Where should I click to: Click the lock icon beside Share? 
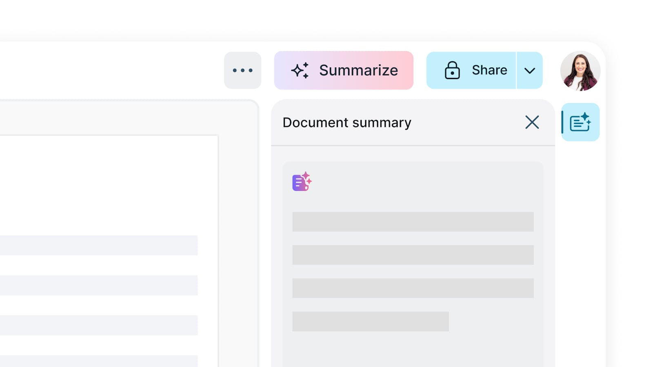pos(452,70)
